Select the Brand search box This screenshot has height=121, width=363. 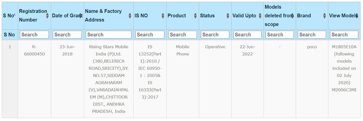[312, 35]
